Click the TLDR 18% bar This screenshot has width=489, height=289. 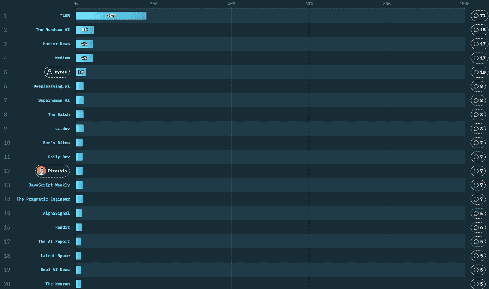(111, 16)
